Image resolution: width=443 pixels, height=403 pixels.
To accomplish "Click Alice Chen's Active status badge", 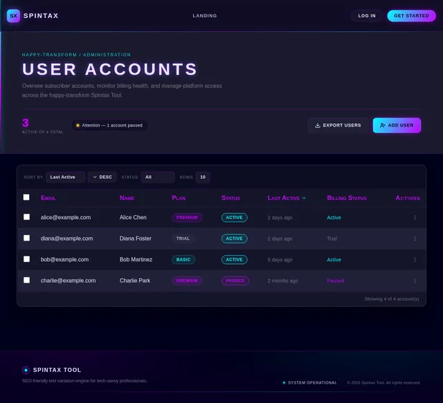I will click(x=234, y=218).
